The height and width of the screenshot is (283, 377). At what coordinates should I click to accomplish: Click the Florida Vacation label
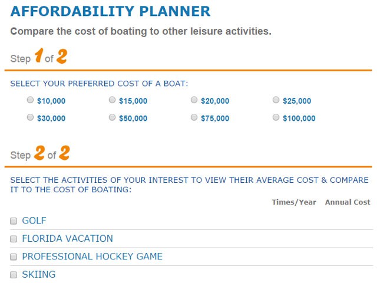click(x=67, y=239)
